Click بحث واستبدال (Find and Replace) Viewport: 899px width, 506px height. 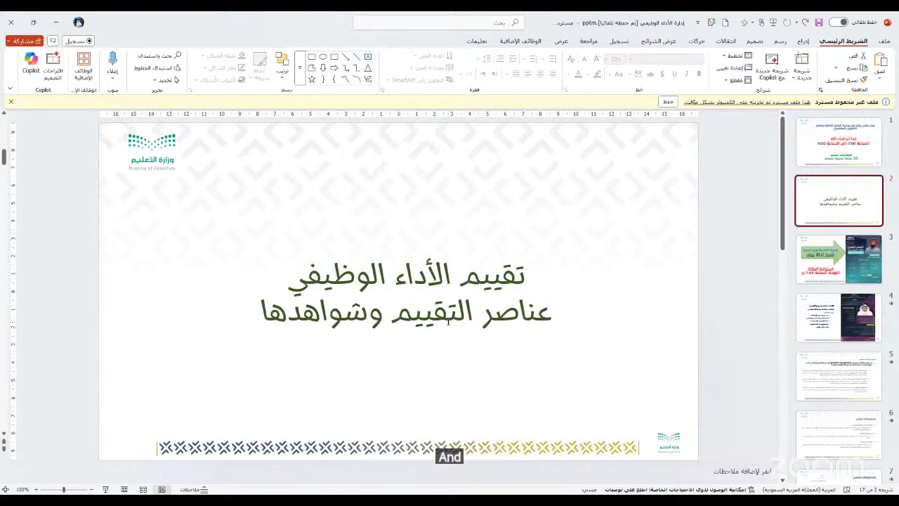point(159,56)
